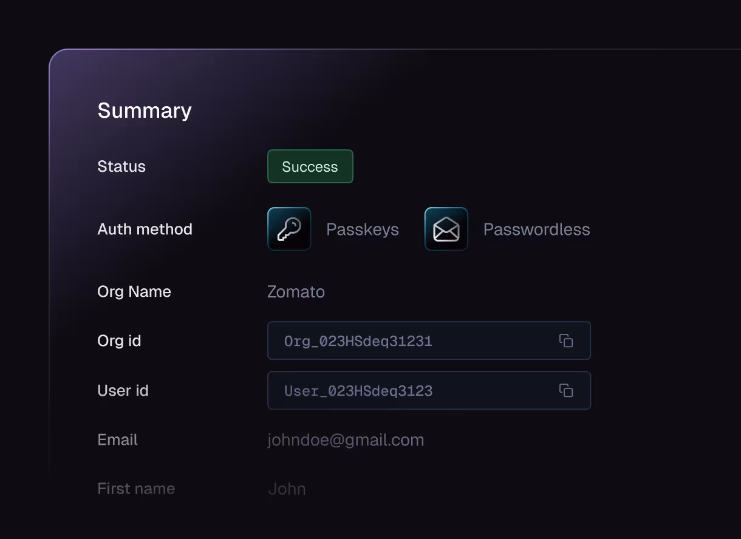The image size is (741, 539).
Task: Copy the User id value
Action: click(x=566, y=391)
